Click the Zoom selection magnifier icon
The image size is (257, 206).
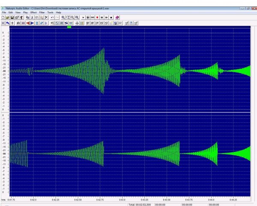(68, 18)
